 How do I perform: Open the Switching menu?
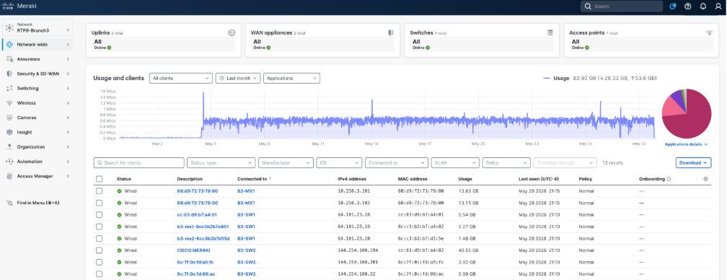click(x=38, y=88)
